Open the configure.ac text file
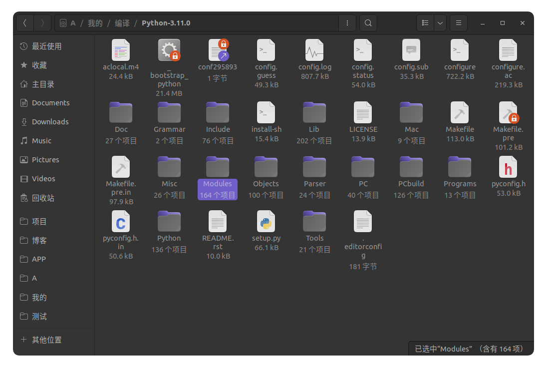Screen dimensions: 547x370 [508, 50]
